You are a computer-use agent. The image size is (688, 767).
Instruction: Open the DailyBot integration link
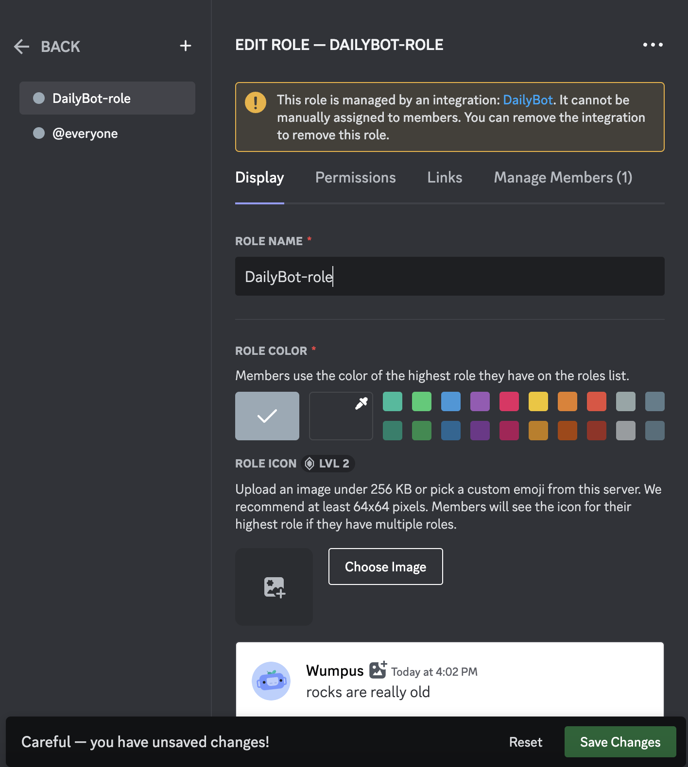pos(528,100)
